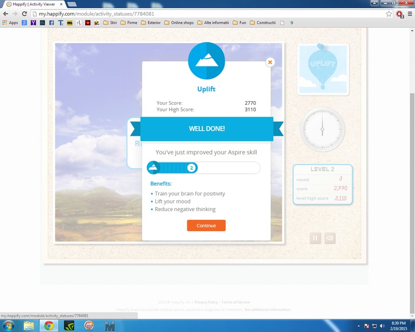
Task: Click the game timer clock
Action: pyautogui.click(x=322, y=130)
